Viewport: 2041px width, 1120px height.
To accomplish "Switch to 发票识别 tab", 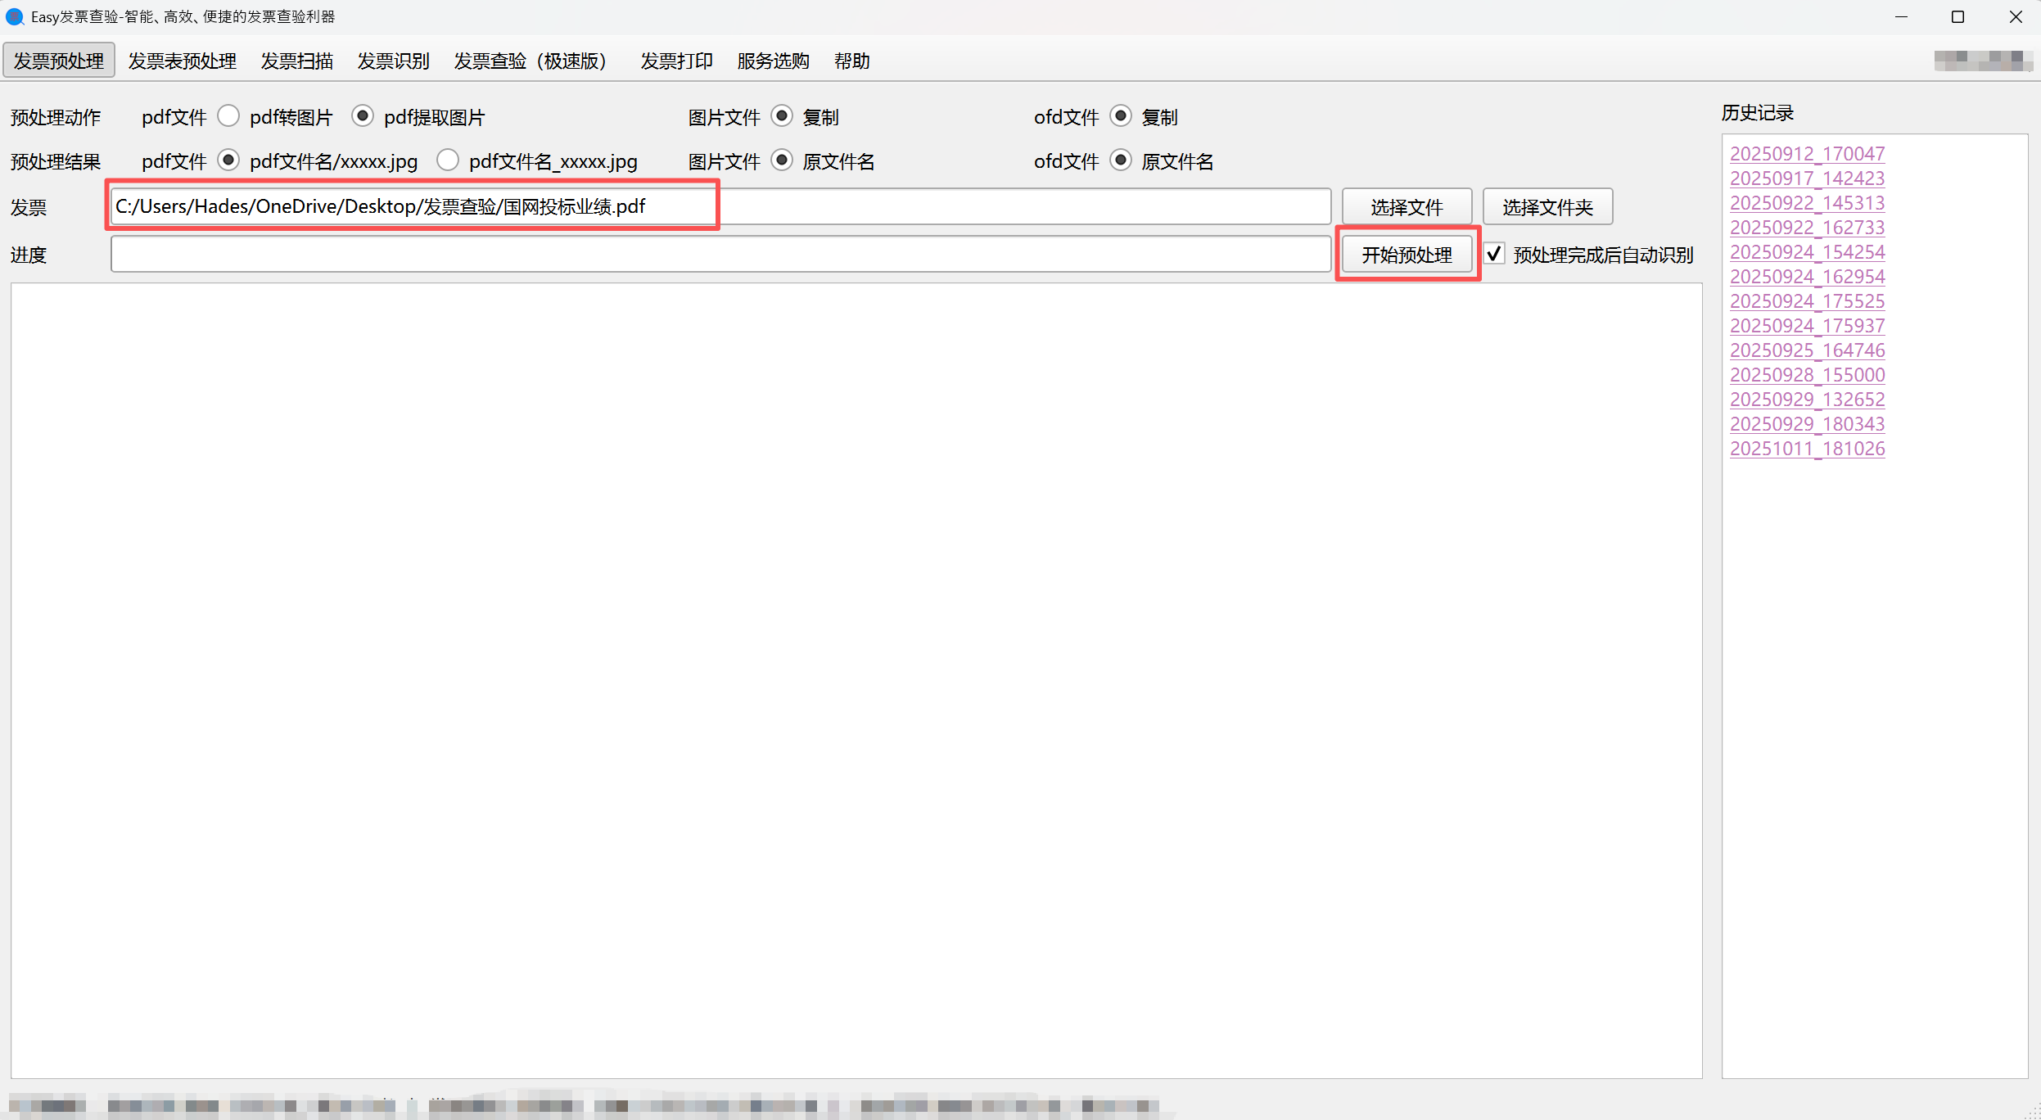I will (x=393, y=61).
